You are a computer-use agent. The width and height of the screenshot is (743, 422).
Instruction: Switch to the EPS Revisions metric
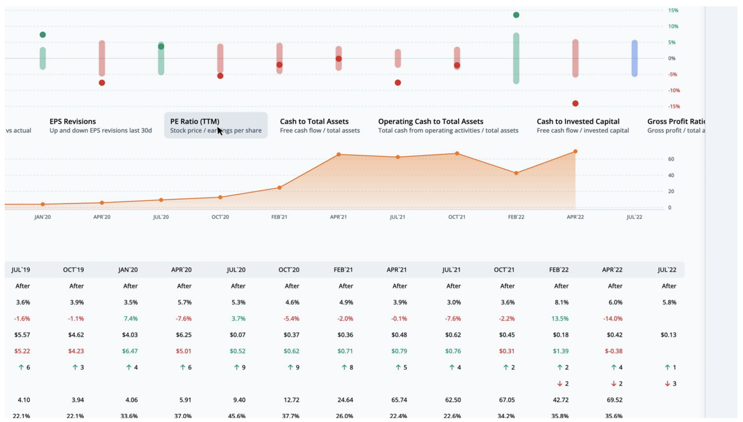click(100, 125)
